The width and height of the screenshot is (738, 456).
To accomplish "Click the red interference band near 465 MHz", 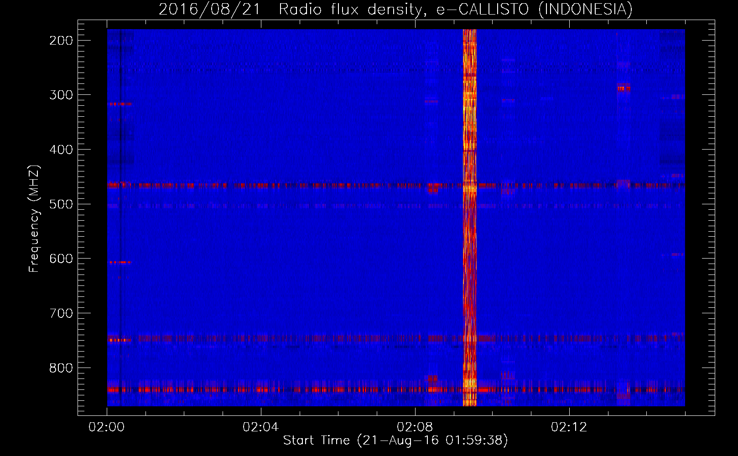I will click(x=396, y=186).
